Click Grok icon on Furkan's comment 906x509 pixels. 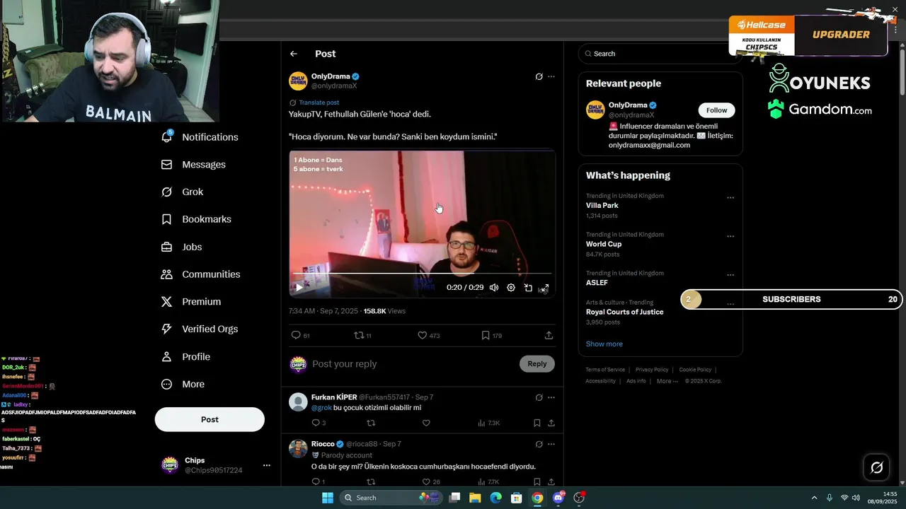point(539,397)
